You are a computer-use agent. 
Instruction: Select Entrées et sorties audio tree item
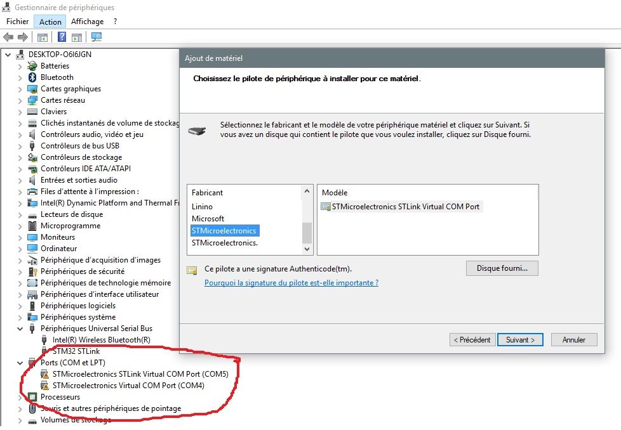pyautogui.click(x=79, y=180)
